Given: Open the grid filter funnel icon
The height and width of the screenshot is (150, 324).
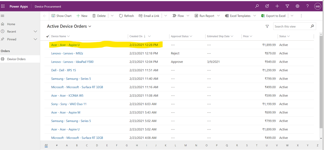Looking at the screenshot, I should click(267, 26).
